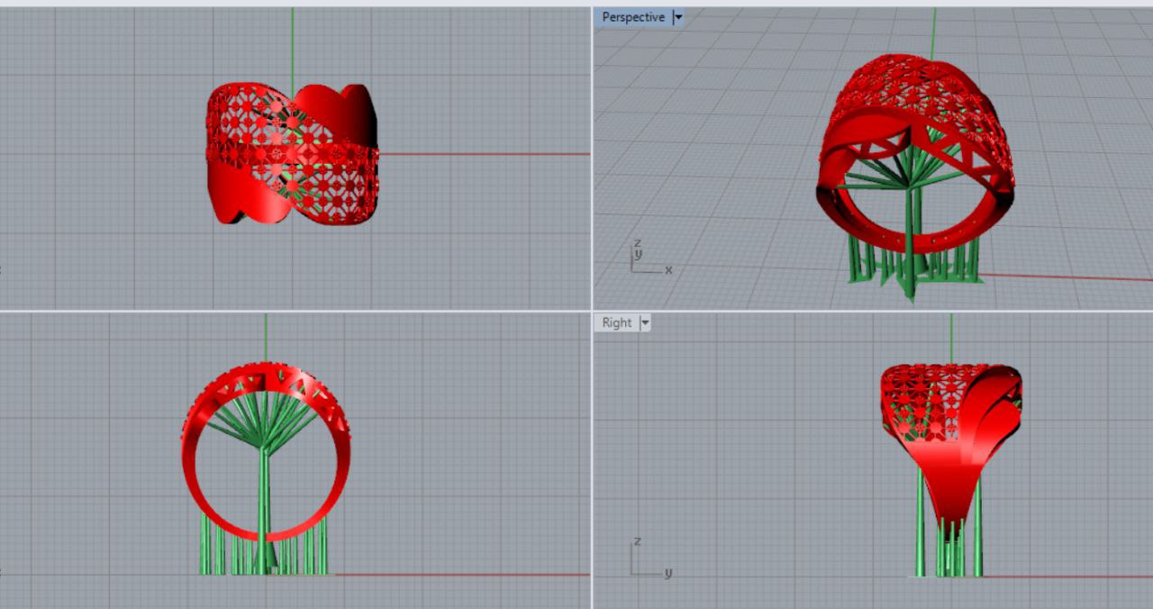Click the Right viewport title label
Viewport: 1153px width, 609px height.
(x=617, y=323)
